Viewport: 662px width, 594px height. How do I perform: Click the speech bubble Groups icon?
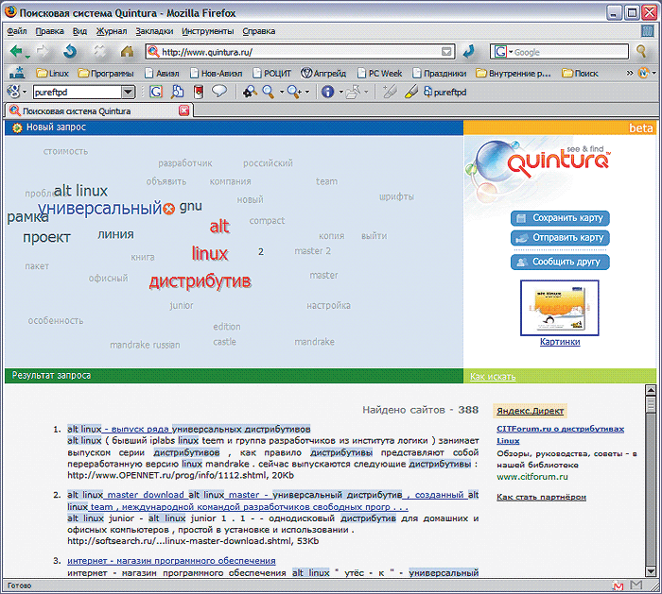(x=219, y=91)
